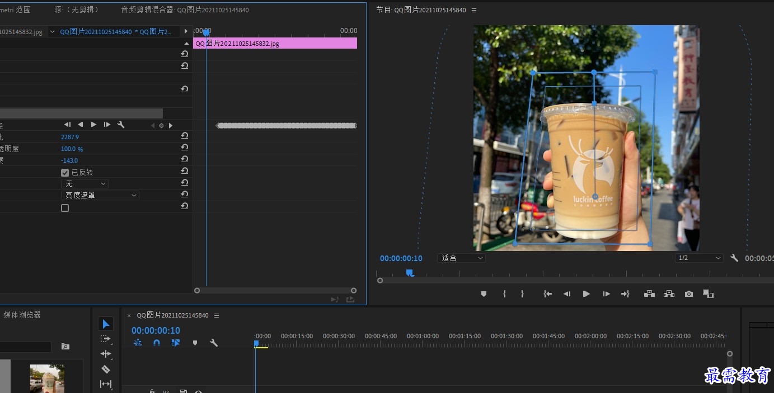774x393 pixels.
Task: Close the QQ图片20211025145840 timeline tab
Action: point(129,315)
